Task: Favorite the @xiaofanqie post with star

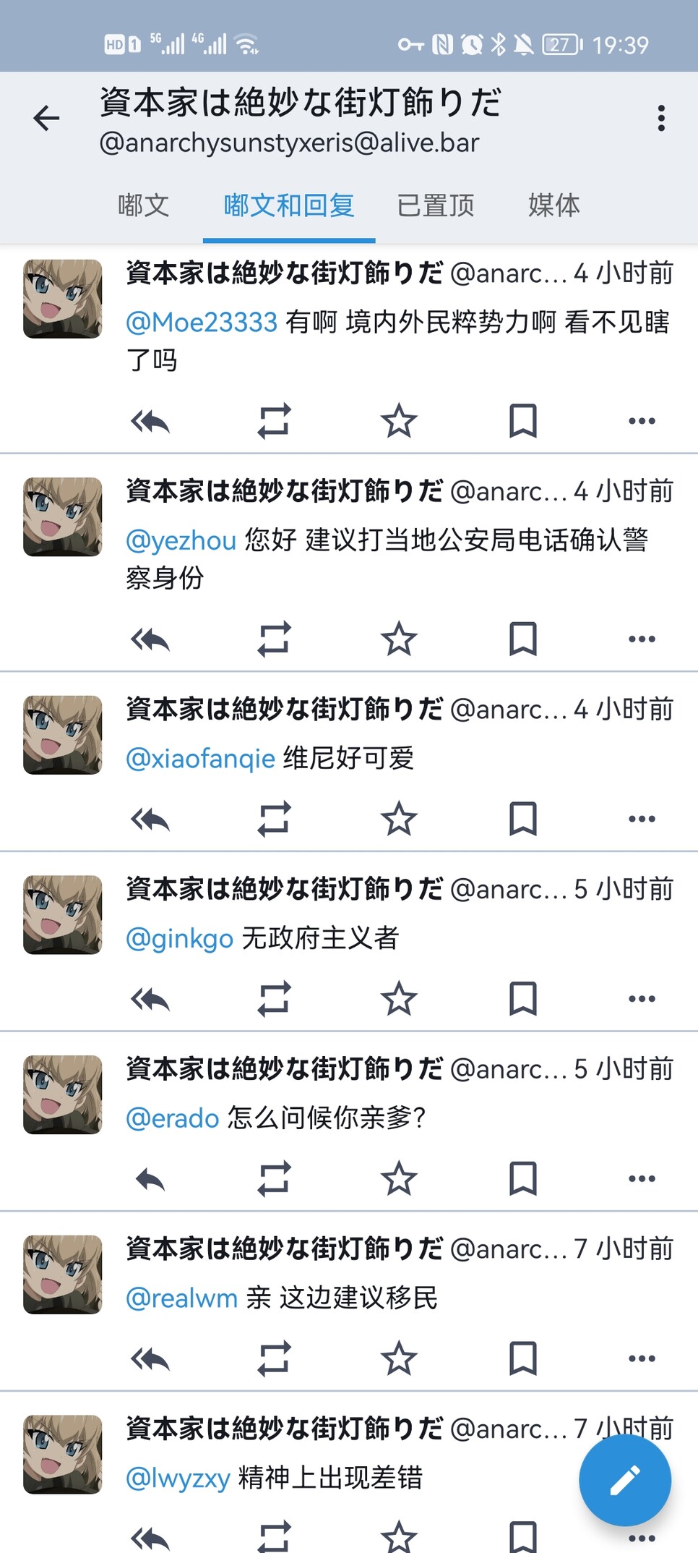Action: [x=399, y=819]
